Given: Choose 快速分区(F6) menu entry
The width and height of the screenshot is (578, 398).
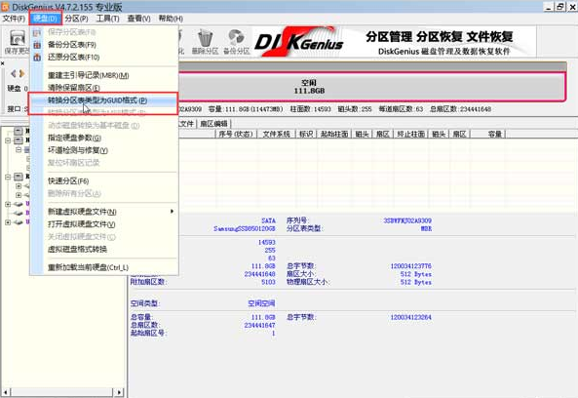Looking at the screenshot, I should pos(104,181).
